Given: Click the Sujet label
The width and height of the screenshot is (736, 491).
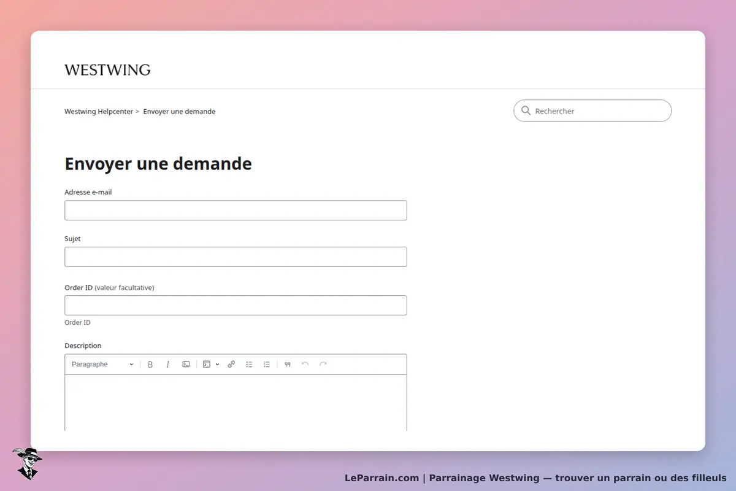Looking at the screenshot, I should (72, 239).
